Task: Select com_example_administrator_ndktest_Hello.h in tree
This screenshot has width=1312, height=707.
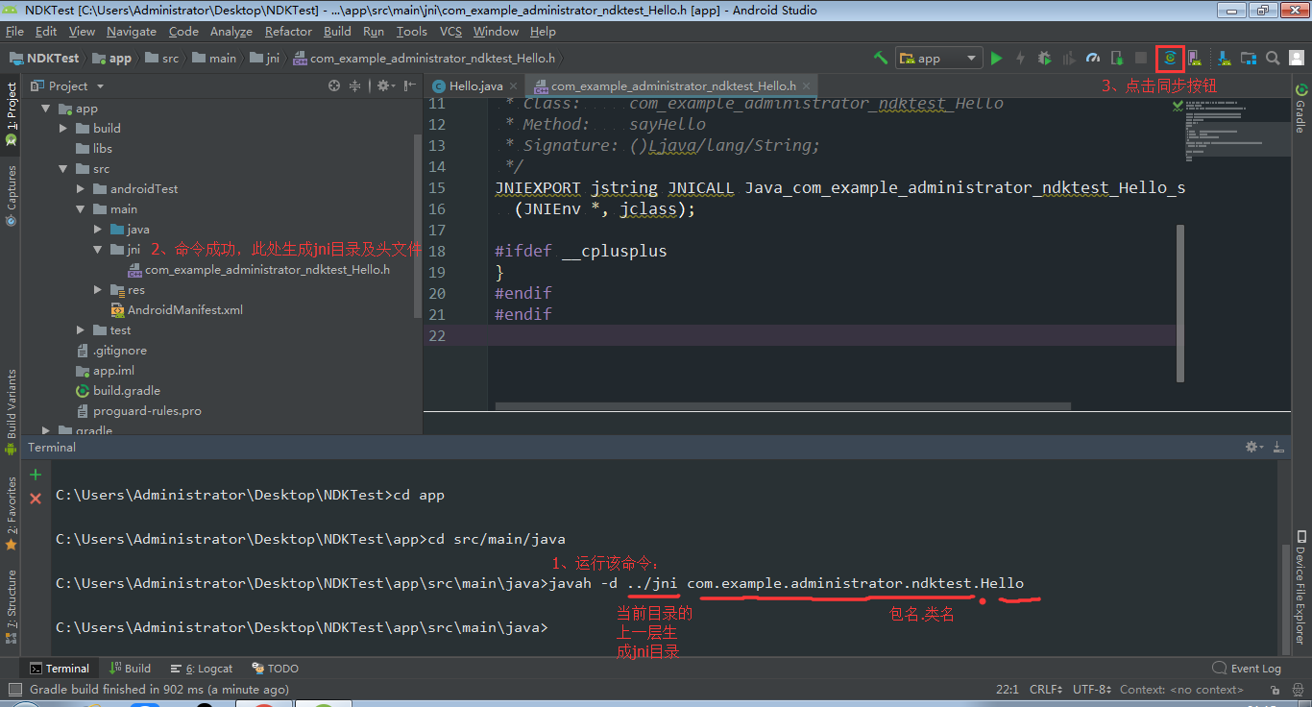Action: pos(258,270)
